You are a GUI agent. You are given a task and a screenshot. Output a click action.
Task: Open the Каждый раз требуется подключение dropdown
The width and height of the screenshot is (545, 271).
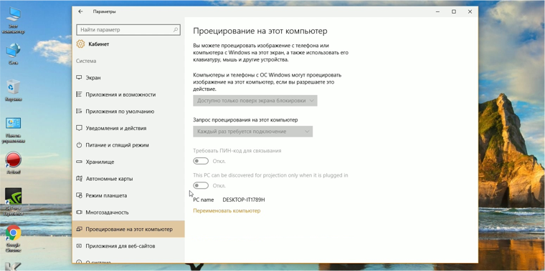(253, 132)
